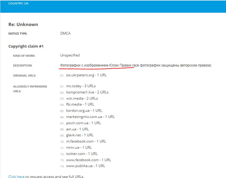The image size is (226, 178).
Task: Select the vctr.media - 2 URLs entry
Action: (x=82, y=98)
